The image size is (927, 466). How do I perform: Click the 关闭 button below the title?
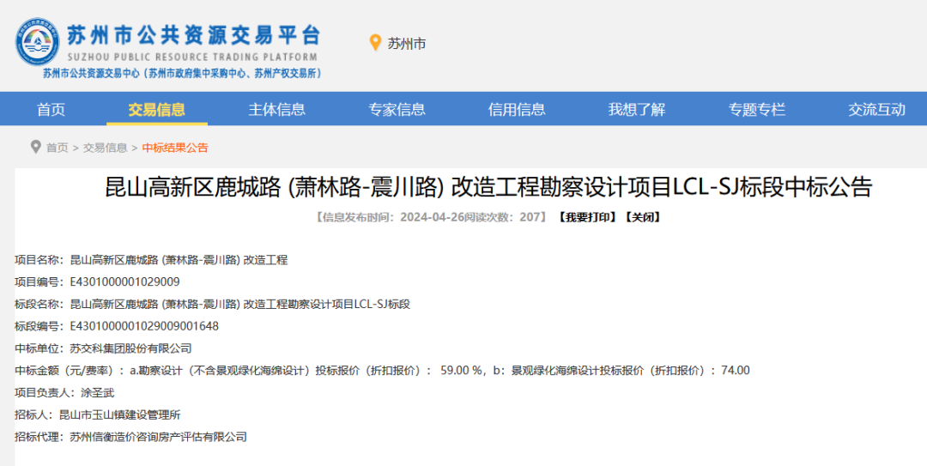(641, 217)
